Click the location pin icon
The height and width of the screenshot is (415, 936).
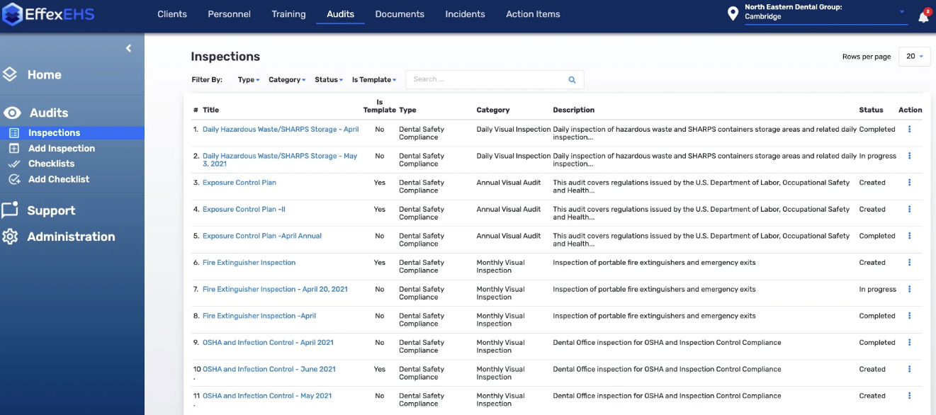(733, 14)
